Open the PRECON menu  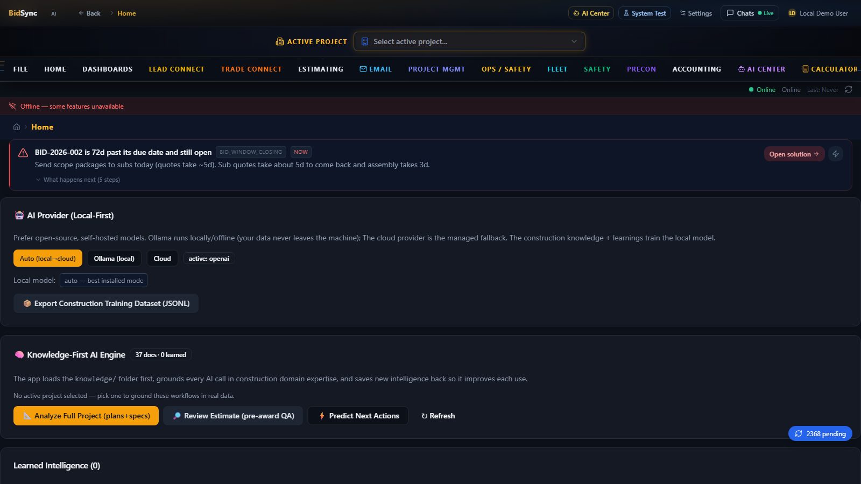[641, 69]
